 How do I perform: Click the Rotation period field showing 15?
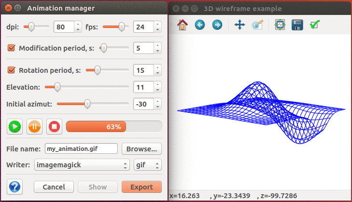(144, 70)
